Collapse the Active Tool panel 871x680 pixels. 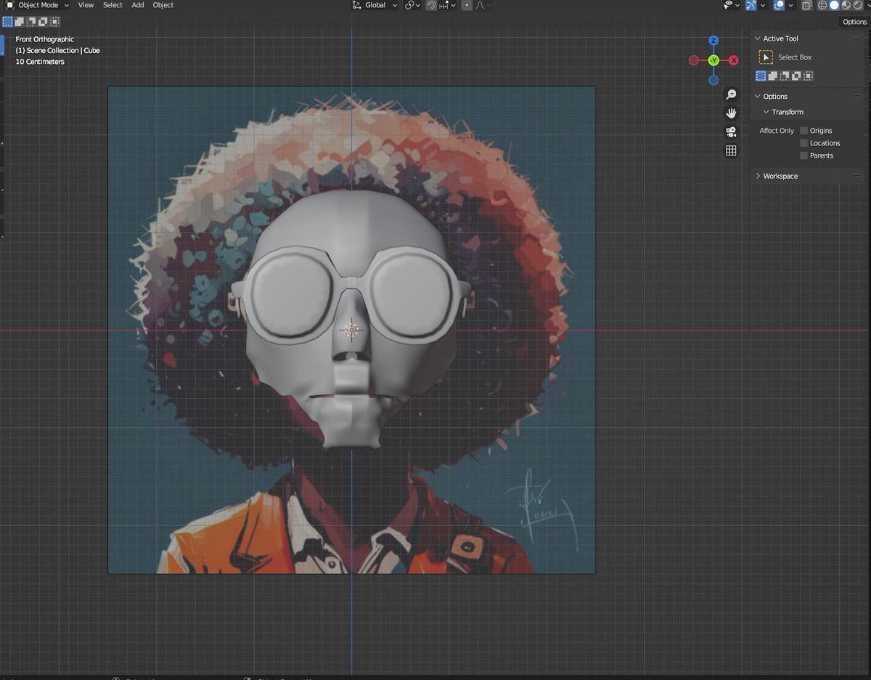758,39
